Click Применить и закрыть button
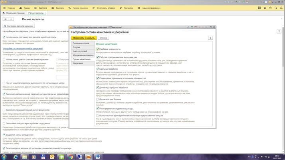Viewport: 285px width, 160px height. 84,38
